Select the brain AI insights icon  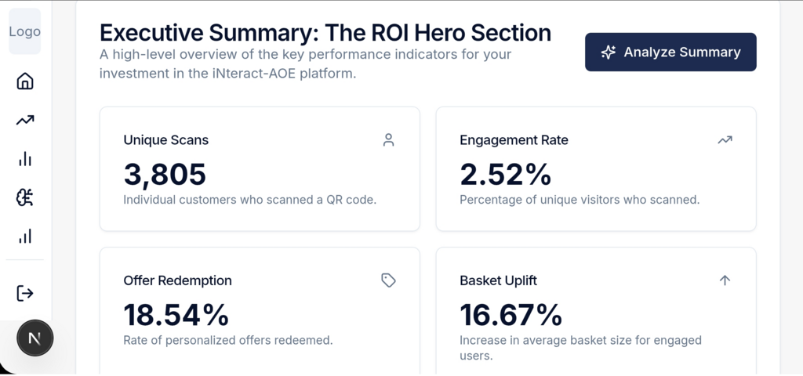click(25, 197)
